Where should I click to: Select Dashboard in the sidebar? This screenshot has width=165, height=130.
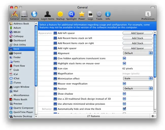(22, 40)
